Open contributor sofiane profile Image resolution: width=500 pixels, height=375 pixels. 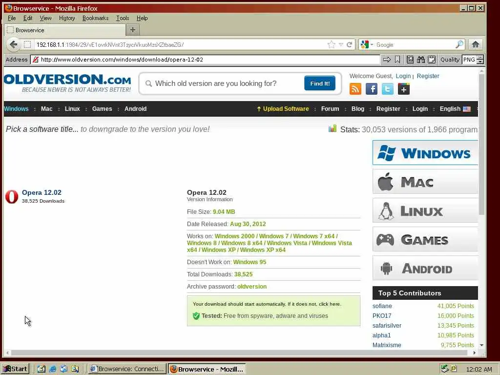click(x=382, y=306)
